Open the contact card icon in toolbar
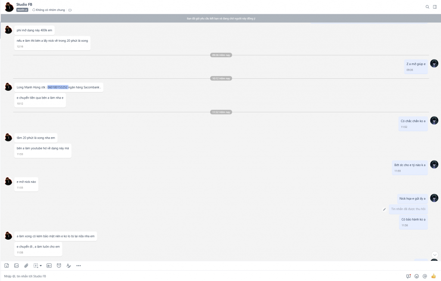The height and width of the screenshot is (281, 441). [49, 266]
